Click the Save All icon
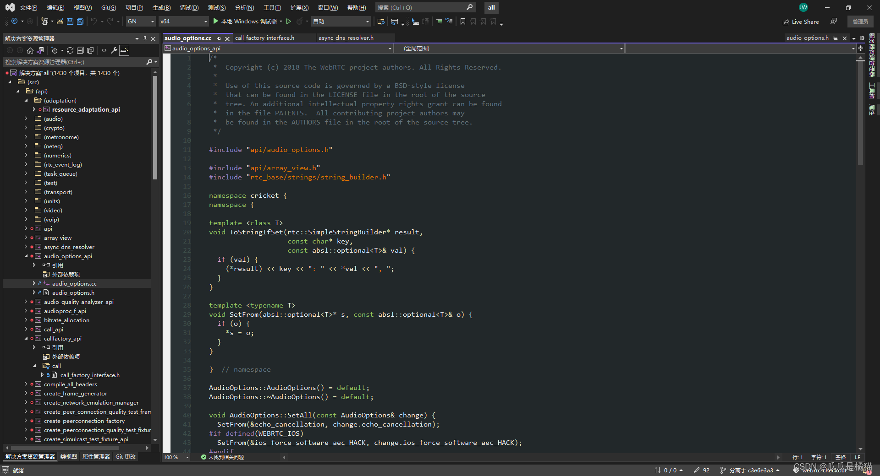Image resolution: width=880 pixels, height=476 pixels. [x=80, y=21]
